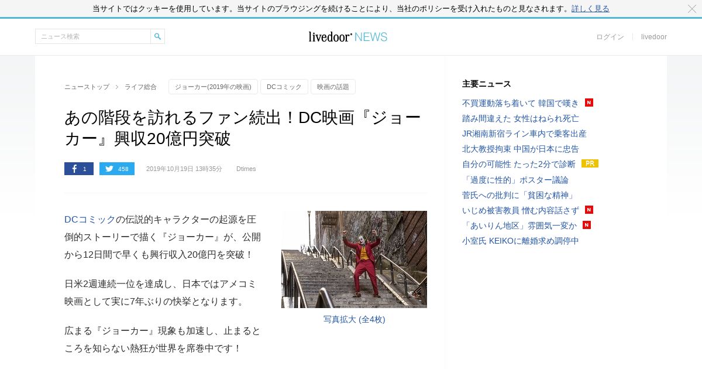Open headline 小室氏 KEIKOに離婚求め調停中
Screen dimensions: 702x369
tap(521, 241)
